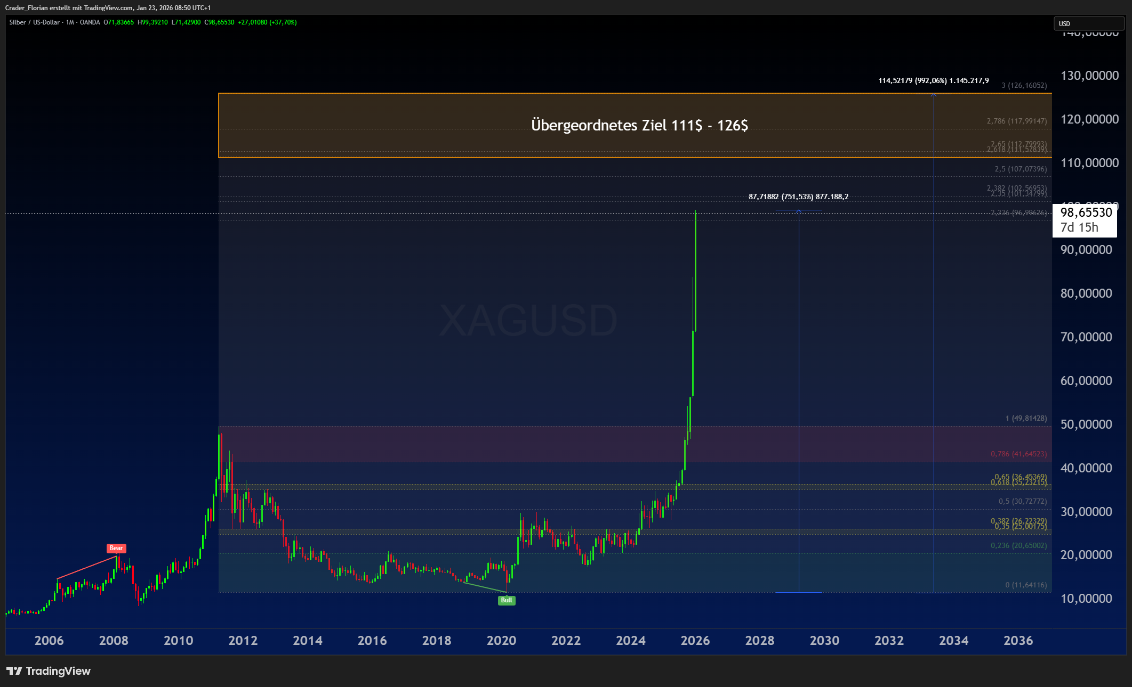Click the current price label 98,65530
The width and height of the screenshot is (1132, 687).
1086,212
